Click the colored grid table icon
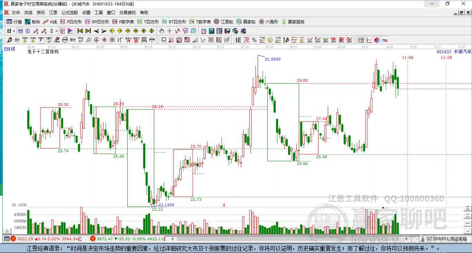Image resolution: width=472 pixels, height=253 pixels. (x=361, y=40)
